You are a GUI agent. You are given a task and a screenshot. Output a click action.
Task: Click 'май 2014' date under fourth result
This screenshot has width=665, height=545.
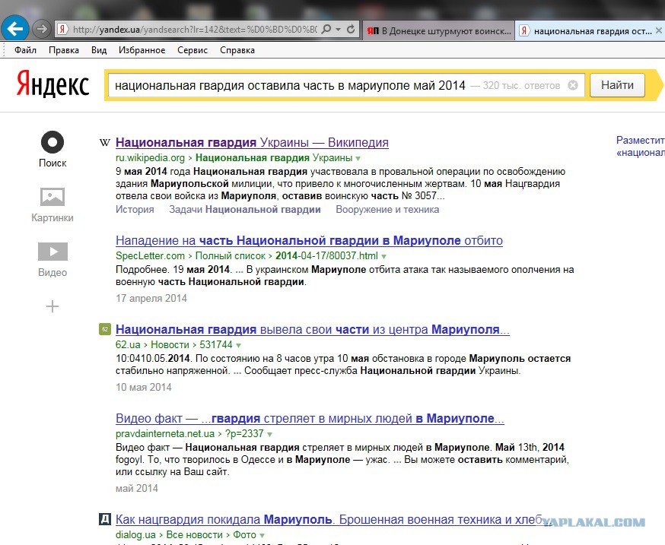pos(136,489)
